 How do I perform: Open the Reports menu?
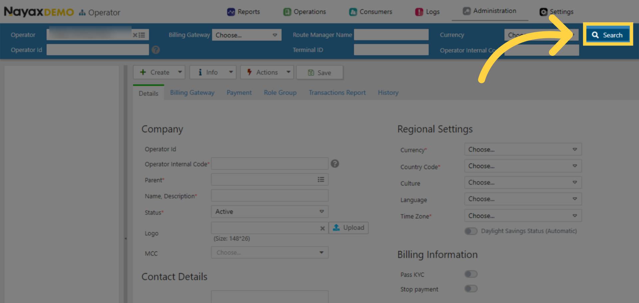point(243,12)
